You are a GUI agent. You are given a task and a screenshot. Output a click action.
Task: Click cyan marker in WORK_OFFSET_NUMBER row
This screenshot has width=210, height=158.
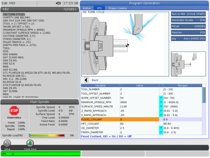161,98
